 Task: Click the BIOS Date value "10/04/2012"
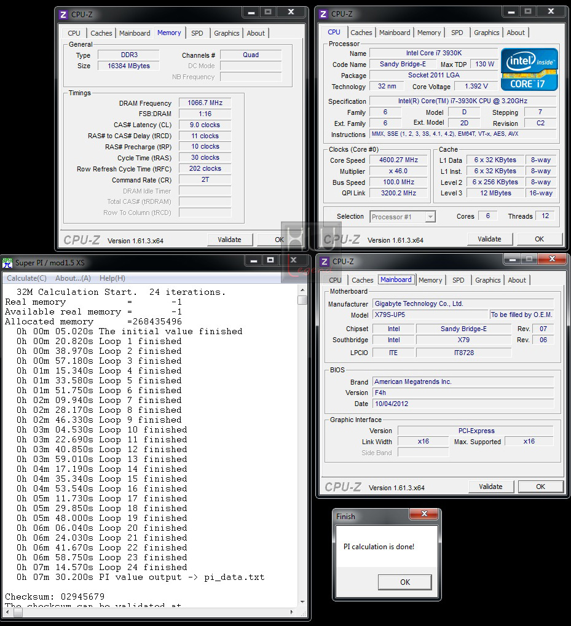pos(463,404)
